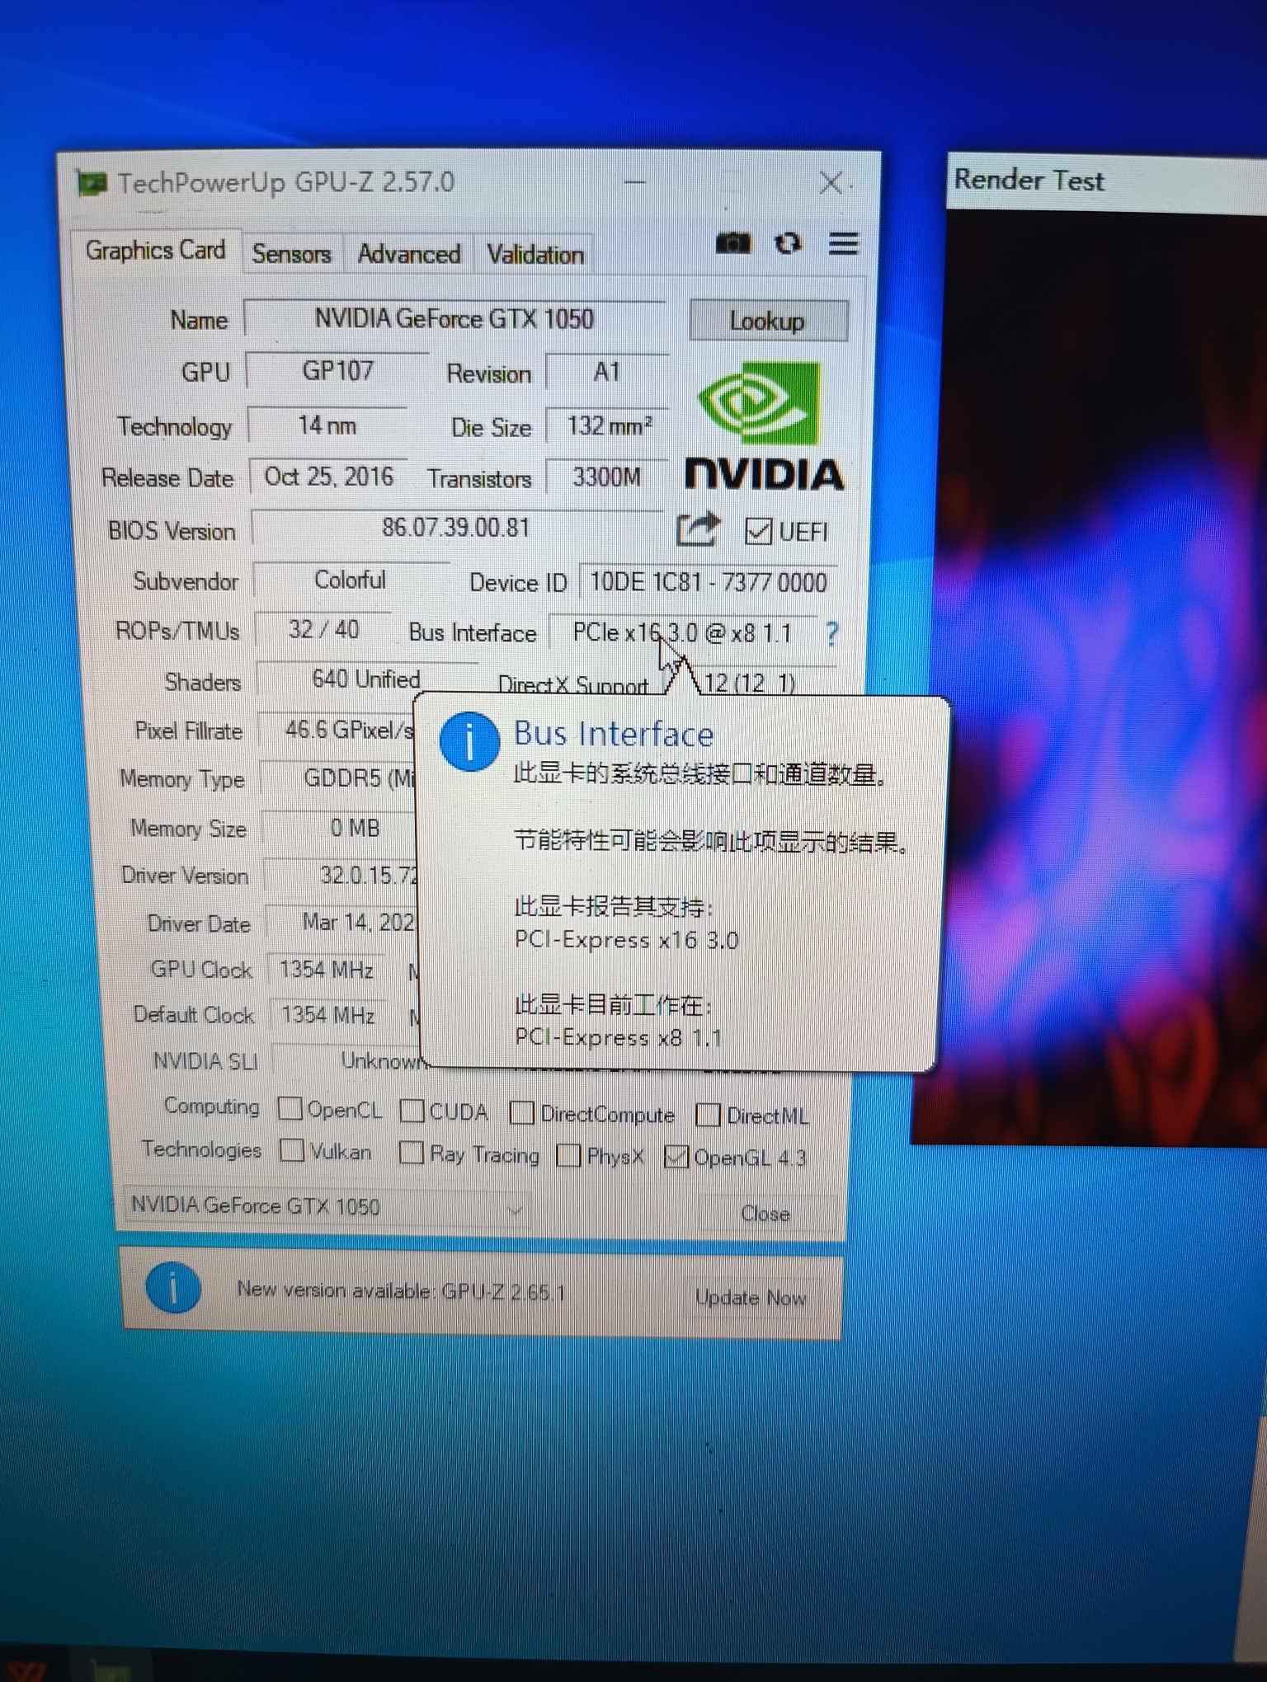This screenshot has width=1267, height=1682.
Task: Click the update notification info icon
Action: tap(173, 1287)
